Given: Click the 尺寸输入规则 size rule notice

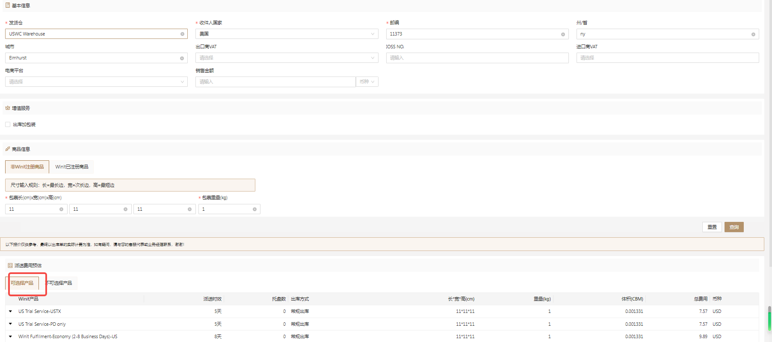Looking at the screenshot, I should (x=130, y=185).
